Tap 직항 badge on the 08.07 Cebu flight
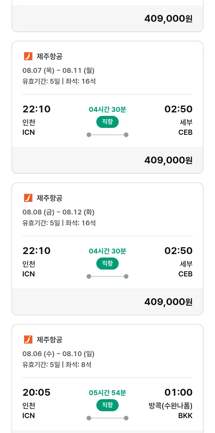 tap(107, 122)
